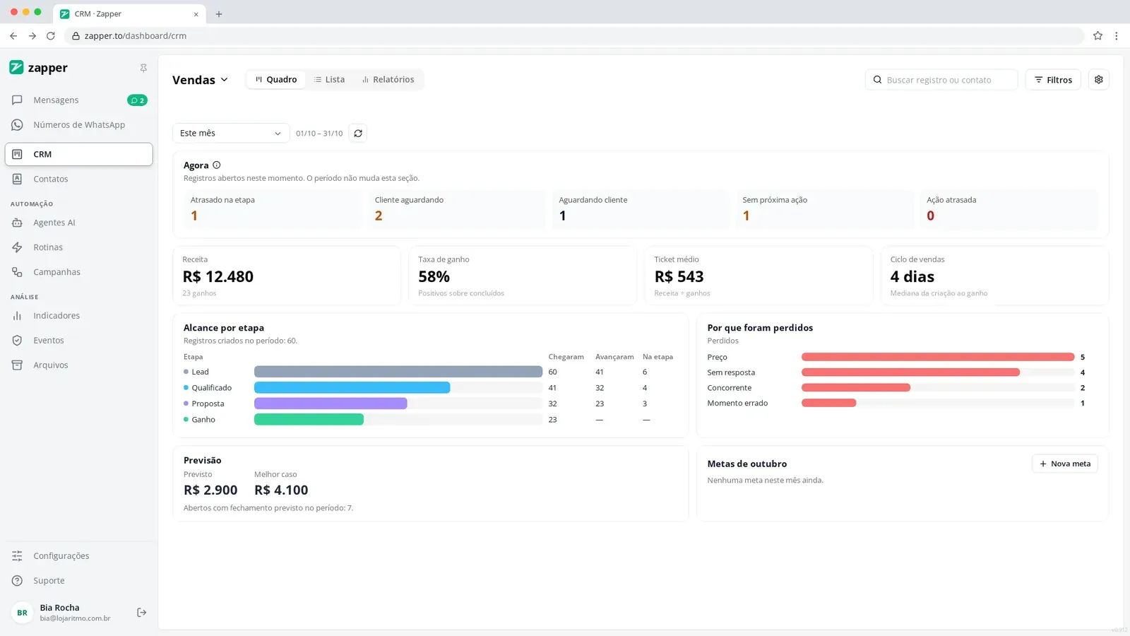The image size is (1130, 636).
Task: Open the Sem próxima ação card
Action: [824, 208]
